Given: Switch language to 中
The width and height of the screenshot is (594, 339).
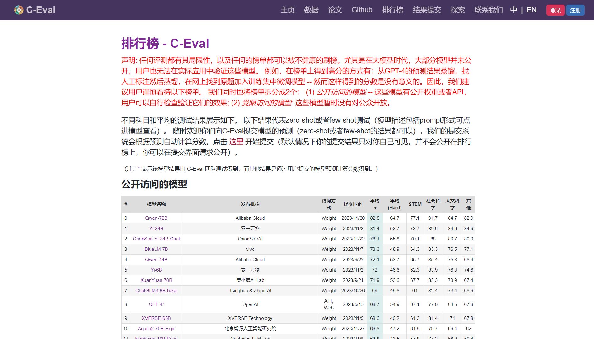Looking at the screenshot, I should 514,10.
